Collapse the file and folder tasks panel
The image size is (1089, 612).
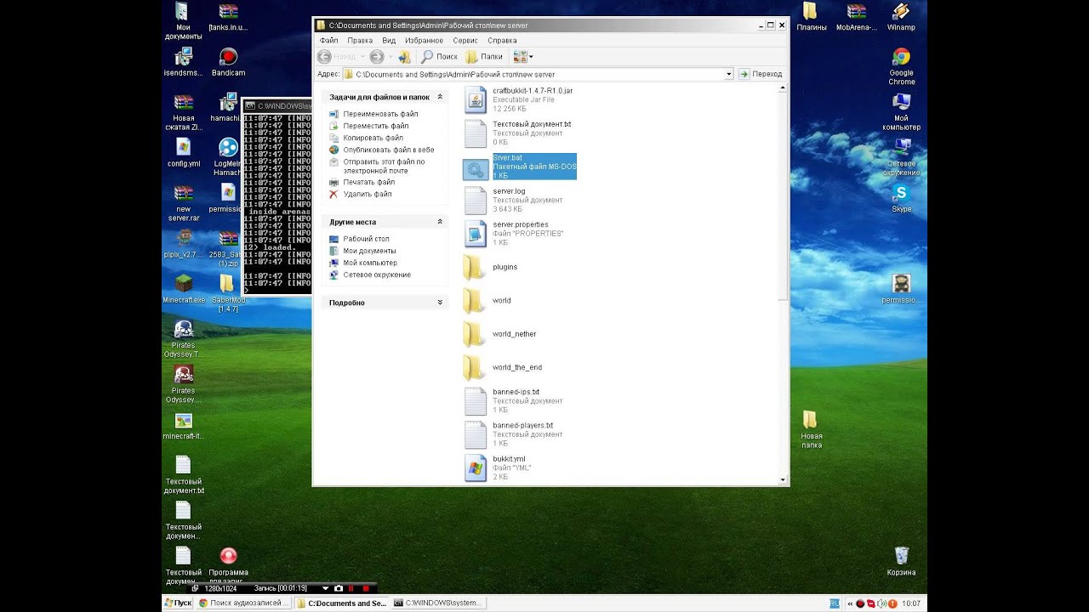(x=440, y=97)
